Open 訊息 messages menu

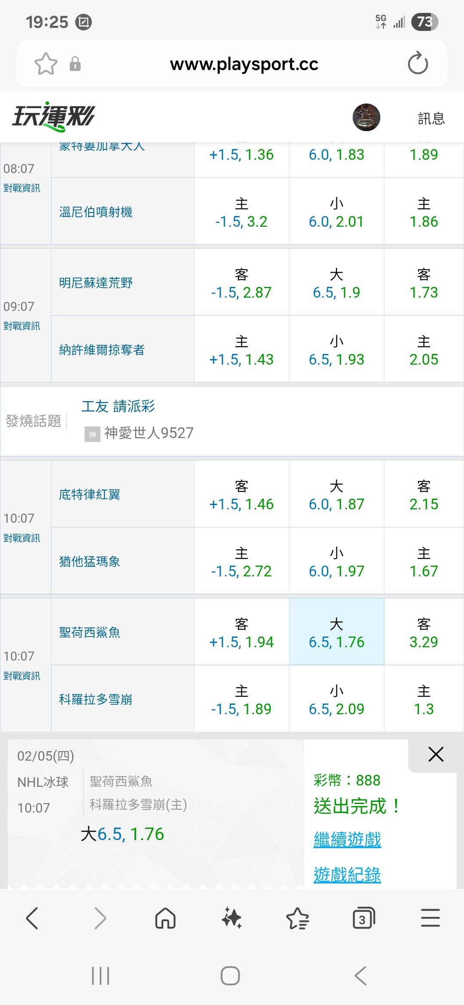[431, 118]
